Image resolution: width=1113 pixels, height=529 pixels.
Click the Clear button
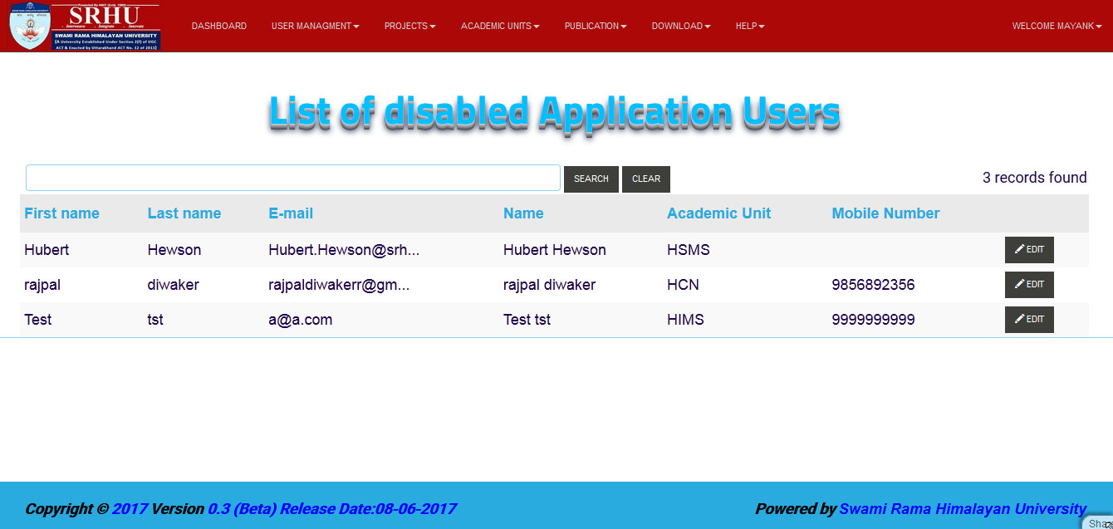tap(646, 179)
